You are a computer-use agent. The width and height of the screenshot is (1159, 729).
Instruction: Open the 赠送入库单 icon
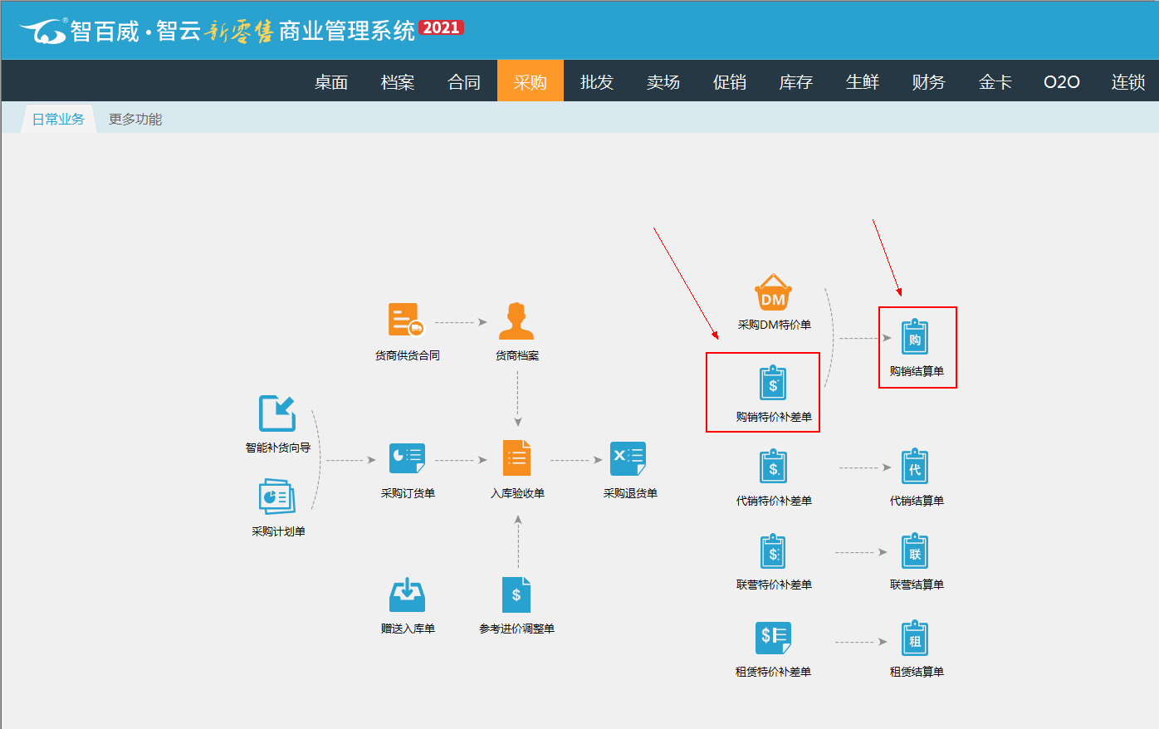coord(407,594)
